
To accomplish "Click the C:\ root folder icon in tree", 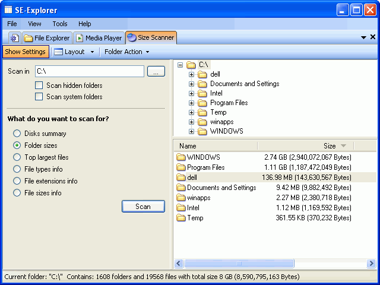I will [x=191, y=65].
